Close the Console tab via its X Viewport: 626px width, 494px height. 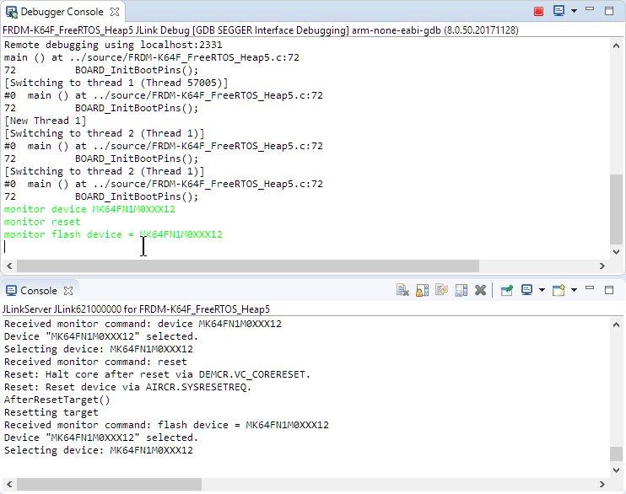coord(68,290)
